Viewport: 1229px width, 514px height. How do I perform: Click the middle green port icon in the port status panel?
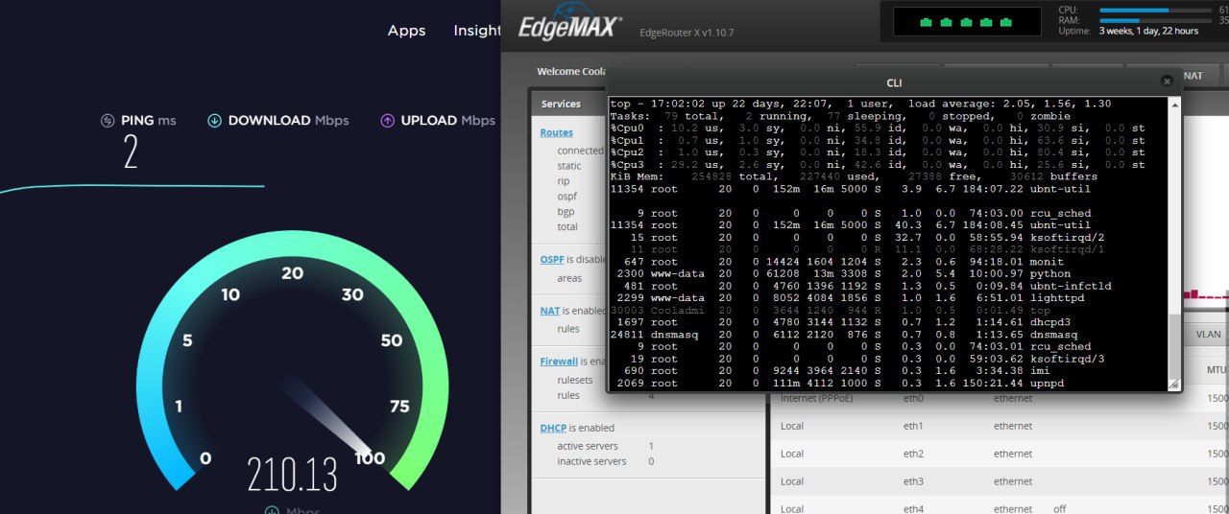coord(966,21)
